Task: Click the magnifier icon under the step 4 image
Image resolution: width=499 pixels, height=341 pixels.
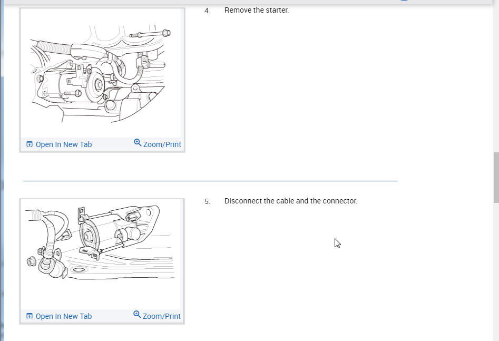Action: [x=138, y=142]
